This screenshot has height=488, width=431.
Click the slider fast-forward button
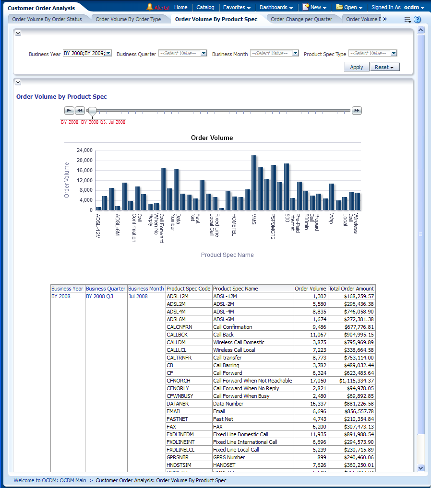357,111
